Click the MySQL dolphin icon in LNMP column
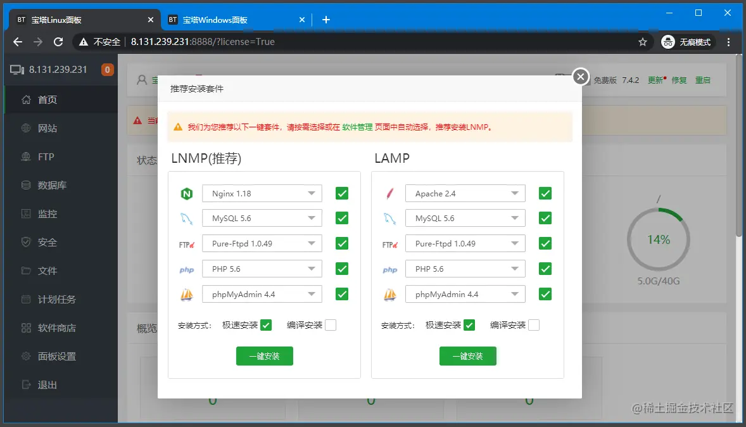The image size is (746, 427). click(x=186, y=218)
